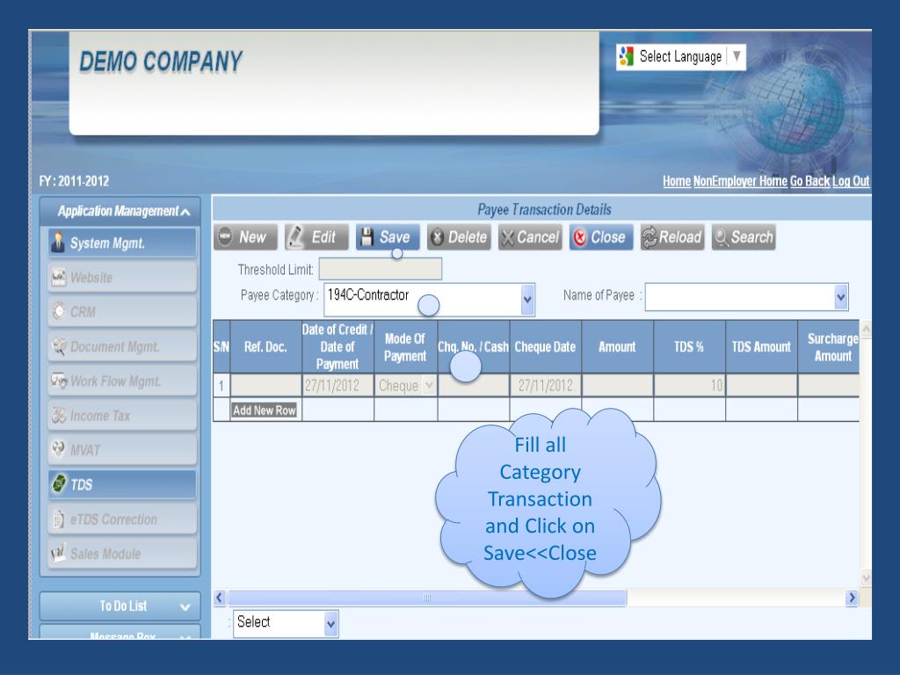Save the payee transaction

pyautogui.click(x=388, y=237)
